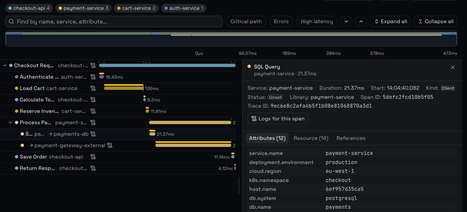Open logs icon for Authenticate span
The image size is (467, 212).
[x=93, y=77]
